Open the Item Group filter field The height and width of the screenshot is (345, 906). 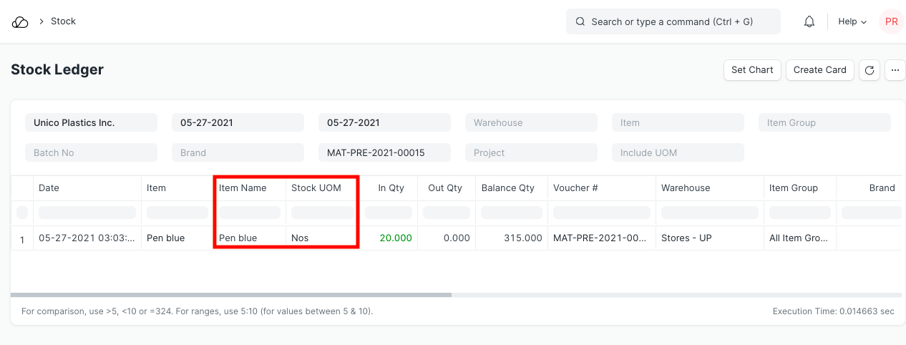point(824,123)
